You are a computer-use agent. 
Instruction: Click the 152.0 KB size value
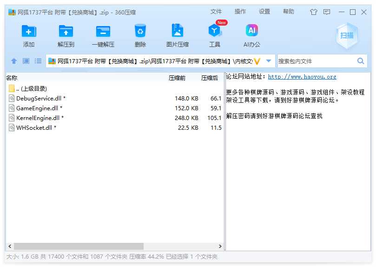(x=186, y=108)
